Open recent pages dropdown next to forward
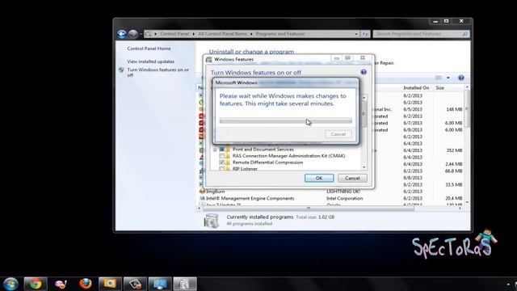The width and height of the screenshot is (517, 291). pyautogui.click(x=141, y=34)
